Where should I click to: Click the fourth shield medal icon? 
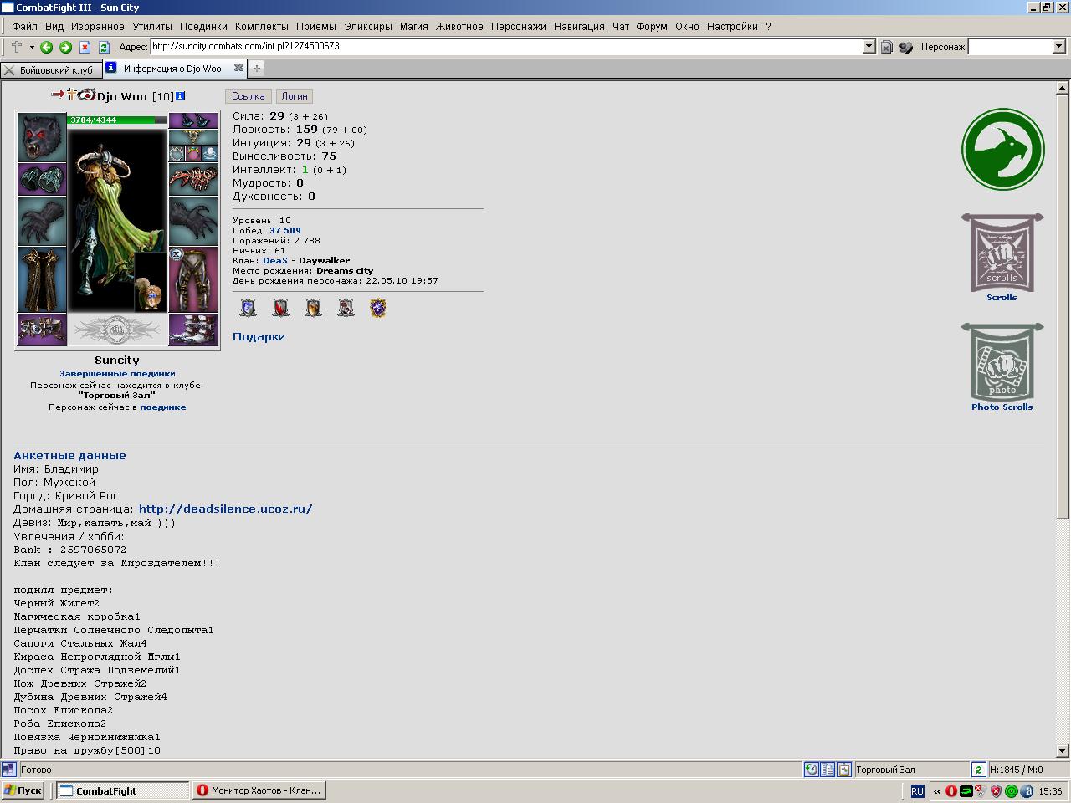coord(346,308)
